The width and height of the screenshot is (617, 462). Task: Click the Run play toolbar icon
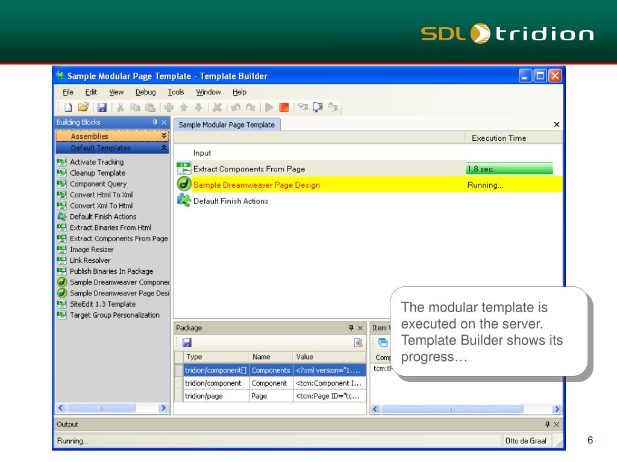(269, 107)
